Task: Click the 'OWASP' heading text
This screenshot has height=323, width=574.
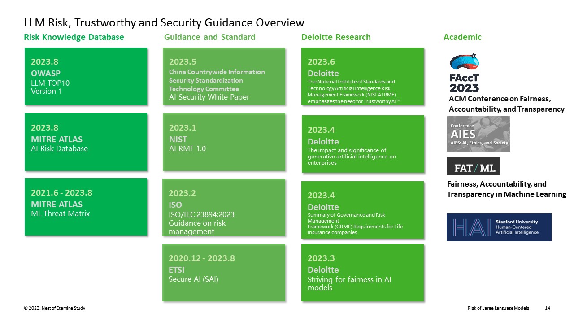Action: point(46,74)
